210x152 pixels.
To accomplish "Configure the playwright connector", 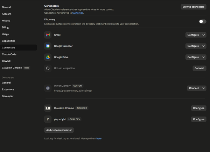I will (x=198, y=119).
